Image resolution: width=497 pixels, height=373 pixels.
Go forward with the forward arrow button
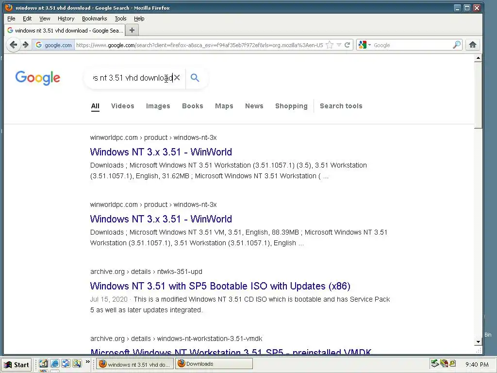pyautogui.click(x=26, y=45)
